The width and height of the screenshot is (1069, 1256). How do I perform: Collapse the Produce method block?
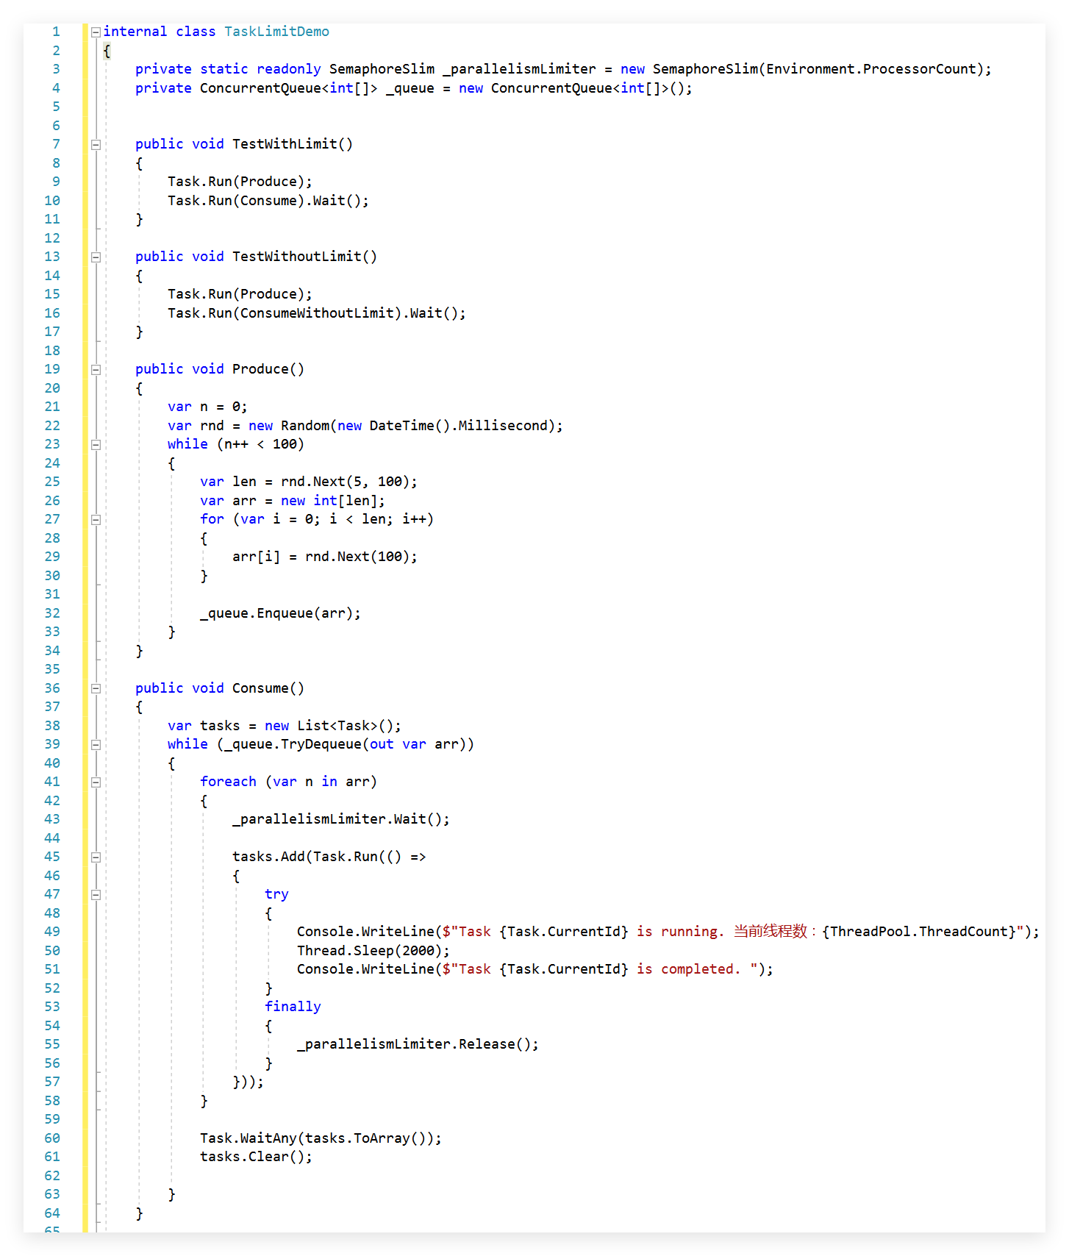point(96,370)
